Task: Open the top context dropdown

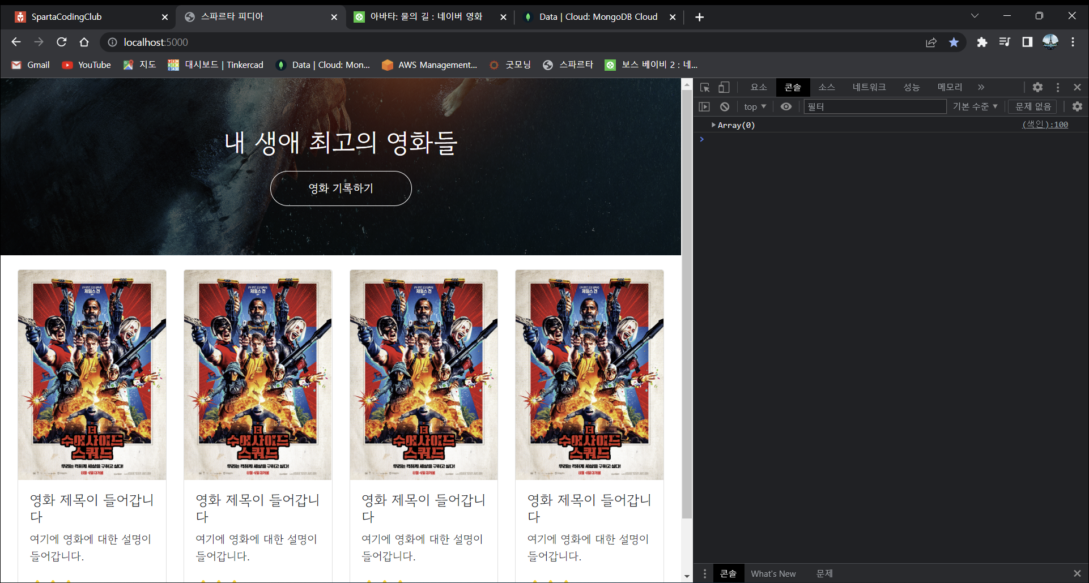Action: tap(755, 106)
